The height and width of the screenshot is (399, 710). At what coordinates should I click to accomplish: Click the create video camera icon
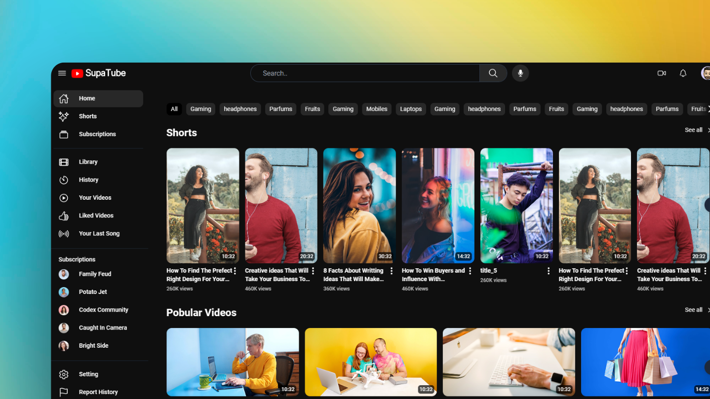662,73
